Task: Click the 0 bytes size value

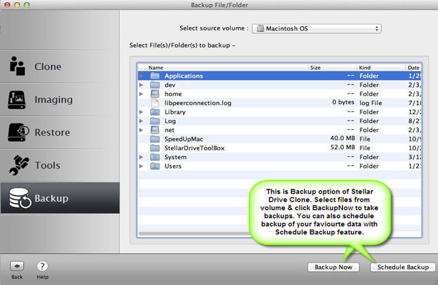Action: pos(343,102)
